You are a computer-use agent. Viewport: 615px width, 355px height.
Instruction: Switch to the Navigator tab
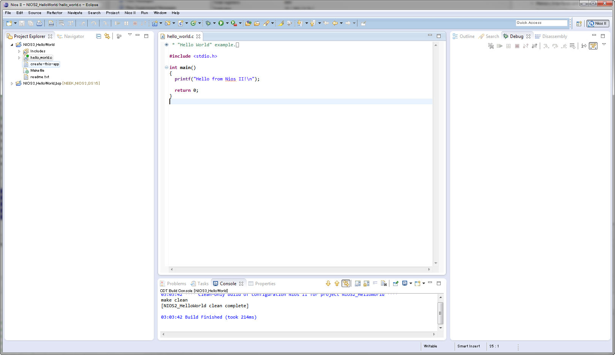click(x=71, y=36)
